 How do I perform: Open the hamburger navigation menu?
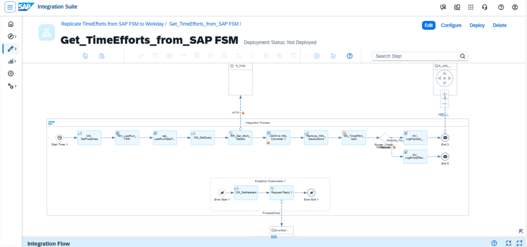pyautogui.click(x=10, y=7)
